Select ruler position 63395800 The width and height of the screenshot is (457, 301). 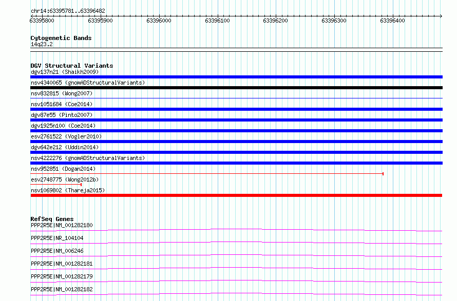click(x=42, y=21)
